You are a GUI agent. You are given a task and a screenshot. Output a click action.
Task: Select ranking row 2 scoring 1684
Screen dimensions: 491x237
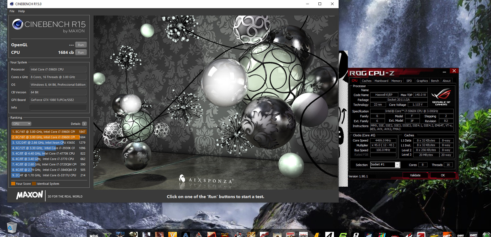[49, 137]
